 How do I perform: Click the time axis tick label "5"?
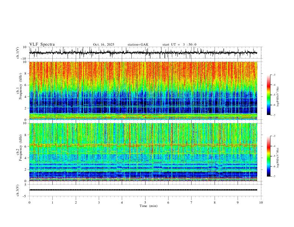click(x=145, y=203)
